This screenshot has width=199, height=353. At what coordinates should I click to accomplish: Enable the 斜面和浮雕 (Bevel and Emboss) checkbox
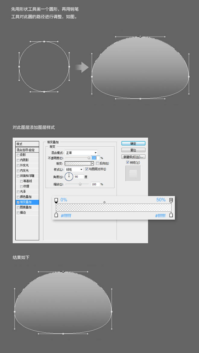tap(18, 176)
